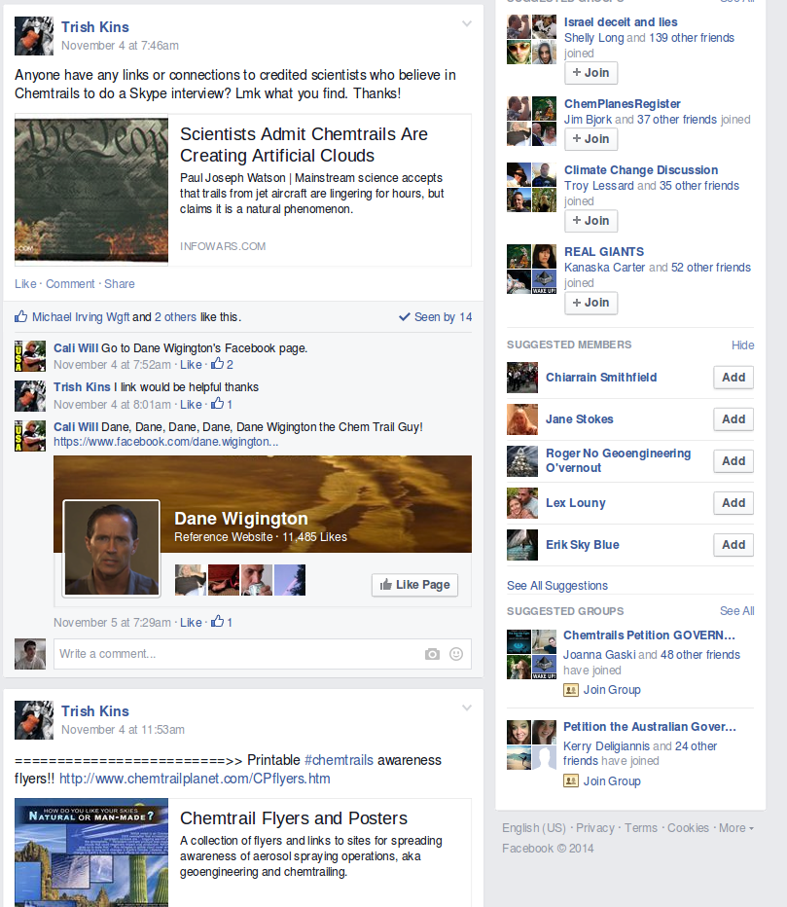Click Join Group icon for Petition the Australian
787x907 pixels.
coord(571,781)
